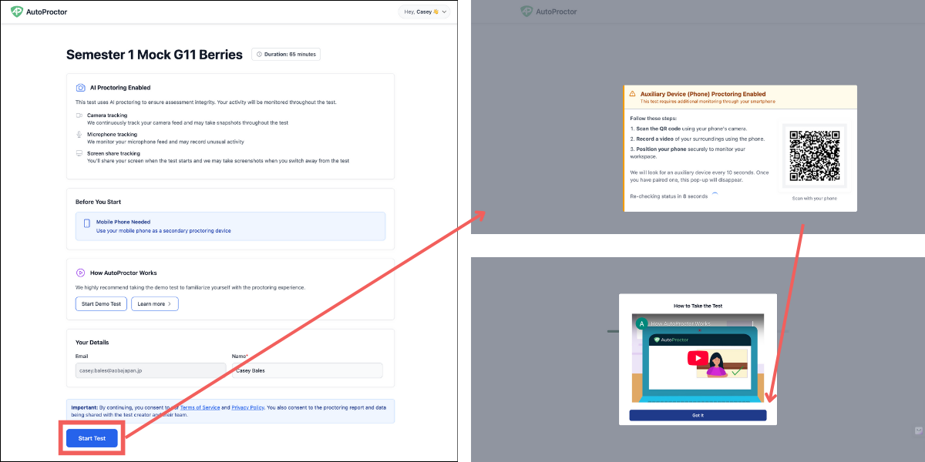Viewport: 925px width, 462px height.
Task: Click the AI Proctoring camera icon
Action: (80, 88)
